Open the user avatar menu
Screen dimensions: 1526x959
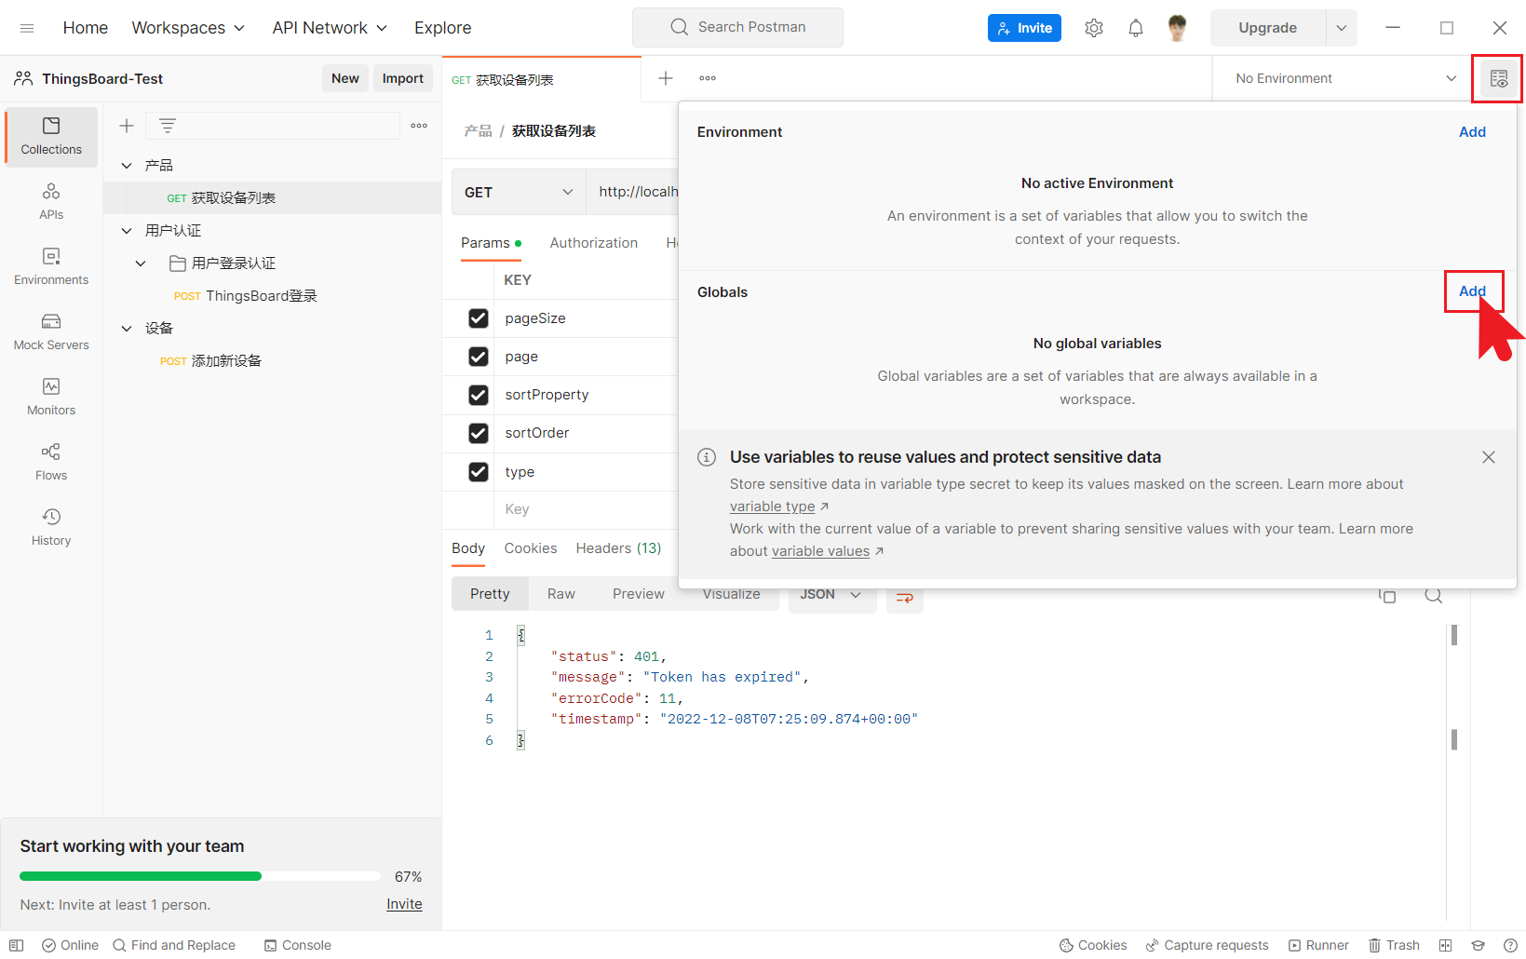(x=1178, y=28)
